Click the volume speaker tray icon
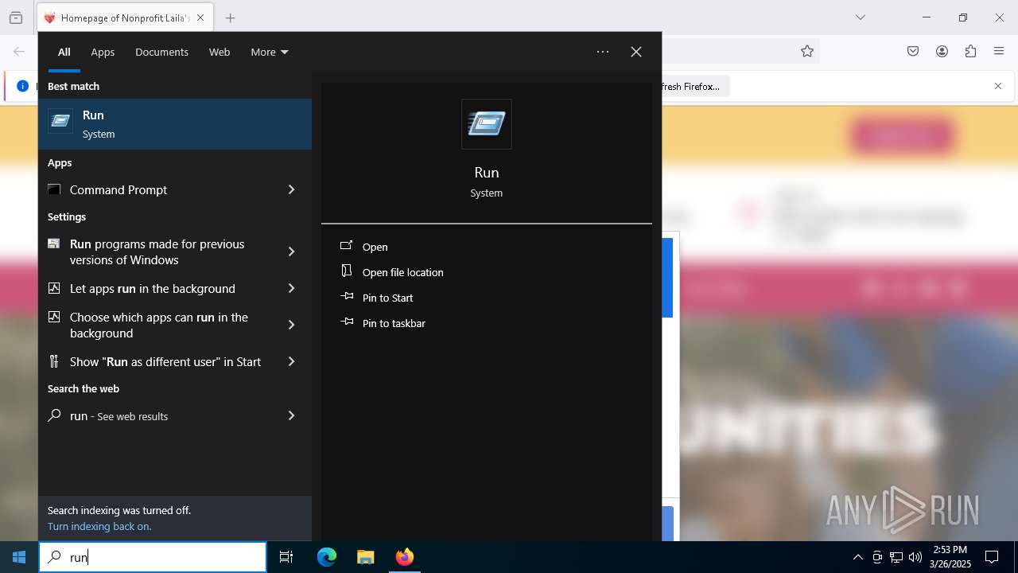1018x573 pixels. pos(915,557)
